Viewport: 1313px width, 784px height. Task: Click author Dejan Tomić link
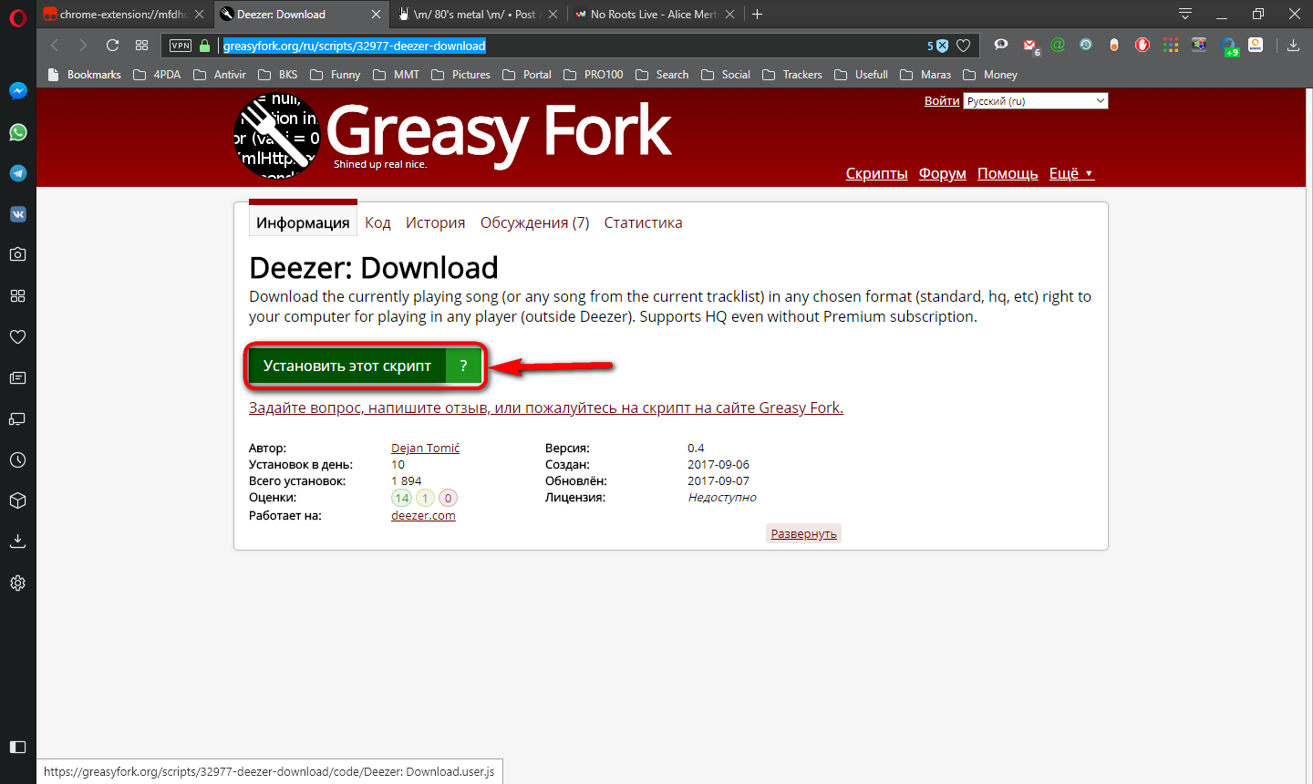425,449
